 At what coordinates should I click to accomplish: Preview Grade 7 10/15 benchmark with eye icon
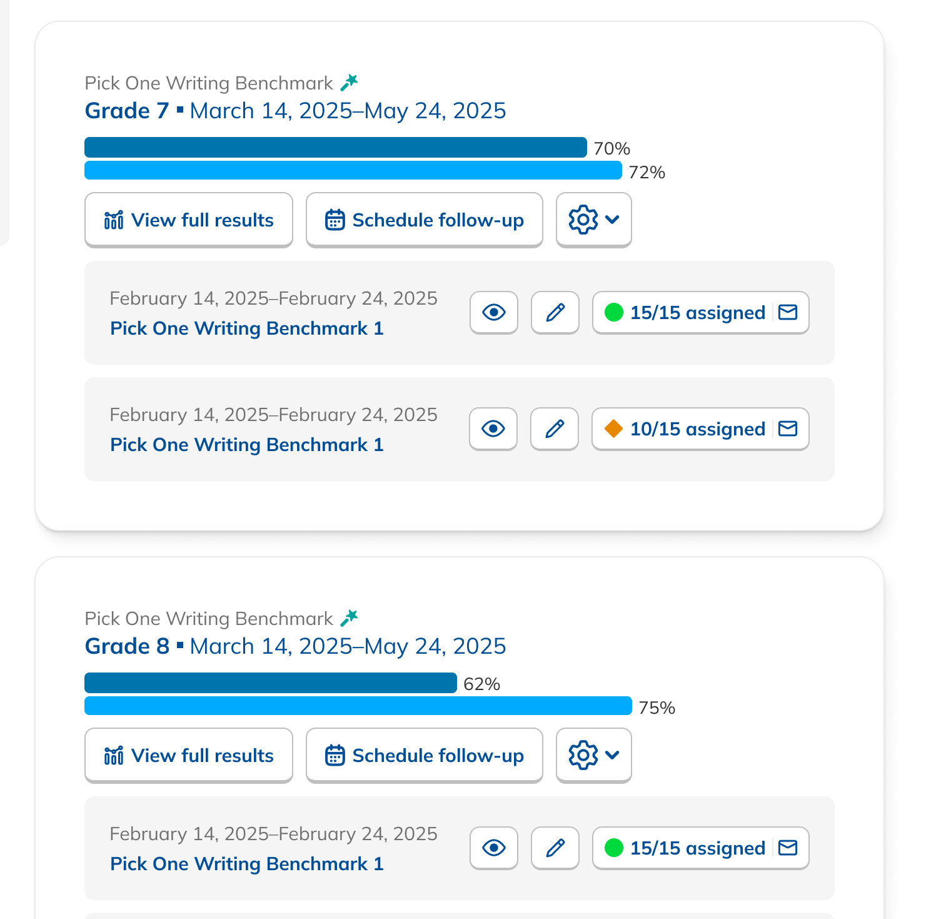point(493,429)
